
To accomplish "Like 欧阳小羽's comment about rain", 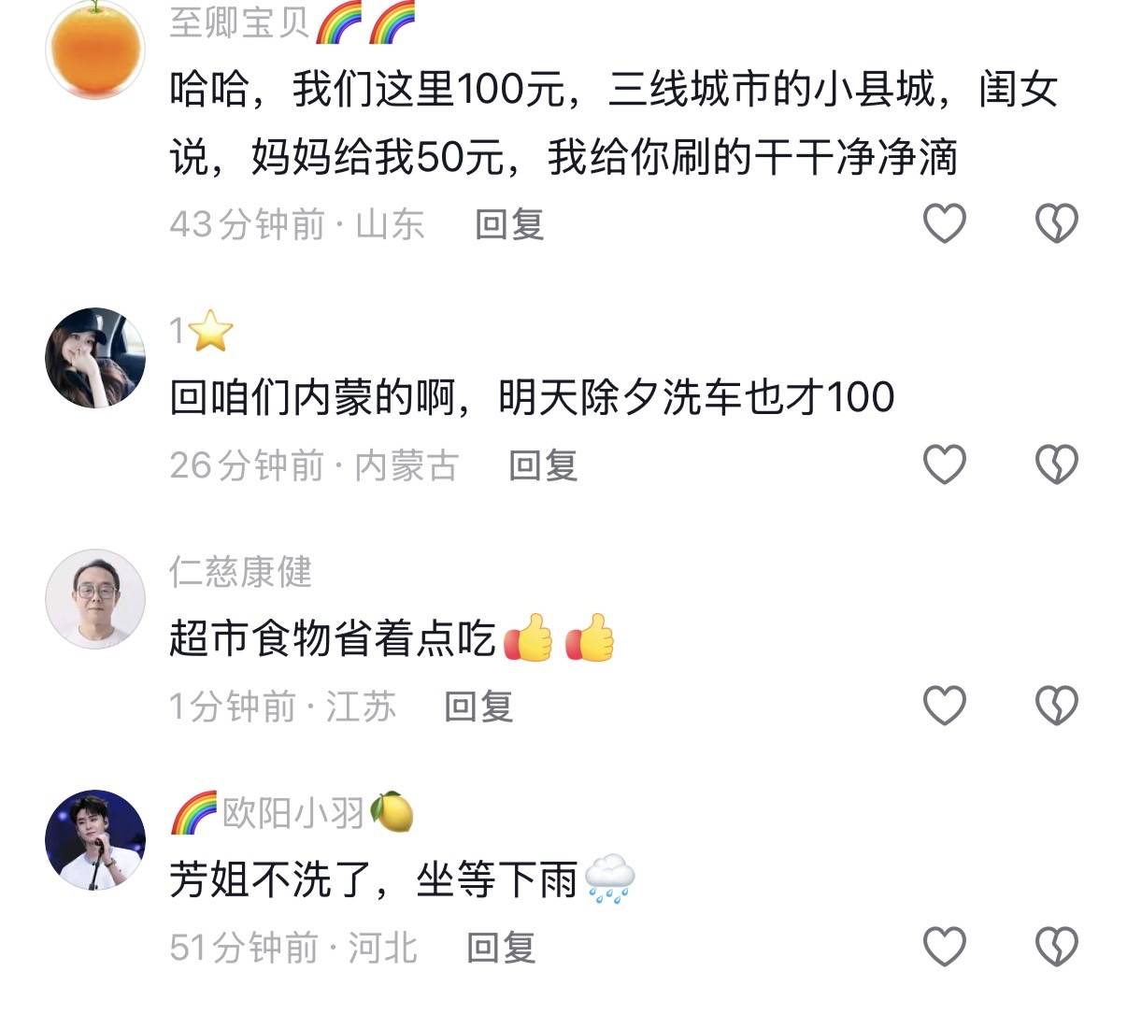I will pos(945,947).
